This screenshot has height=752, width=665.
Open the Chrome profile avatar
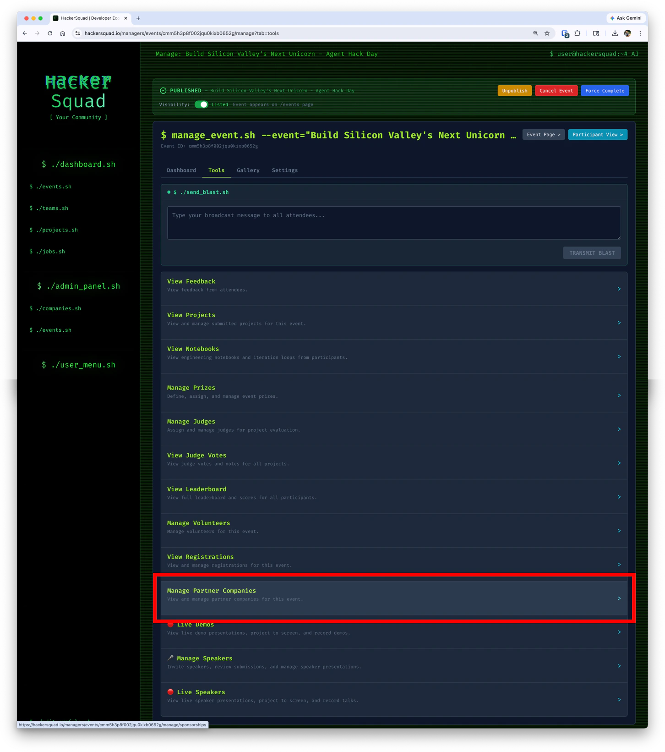click(627, 33)
